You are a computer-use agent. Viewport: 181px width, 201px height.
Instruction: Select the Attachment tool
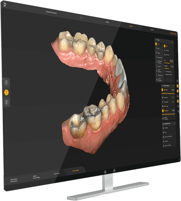[x=159, y=75]
